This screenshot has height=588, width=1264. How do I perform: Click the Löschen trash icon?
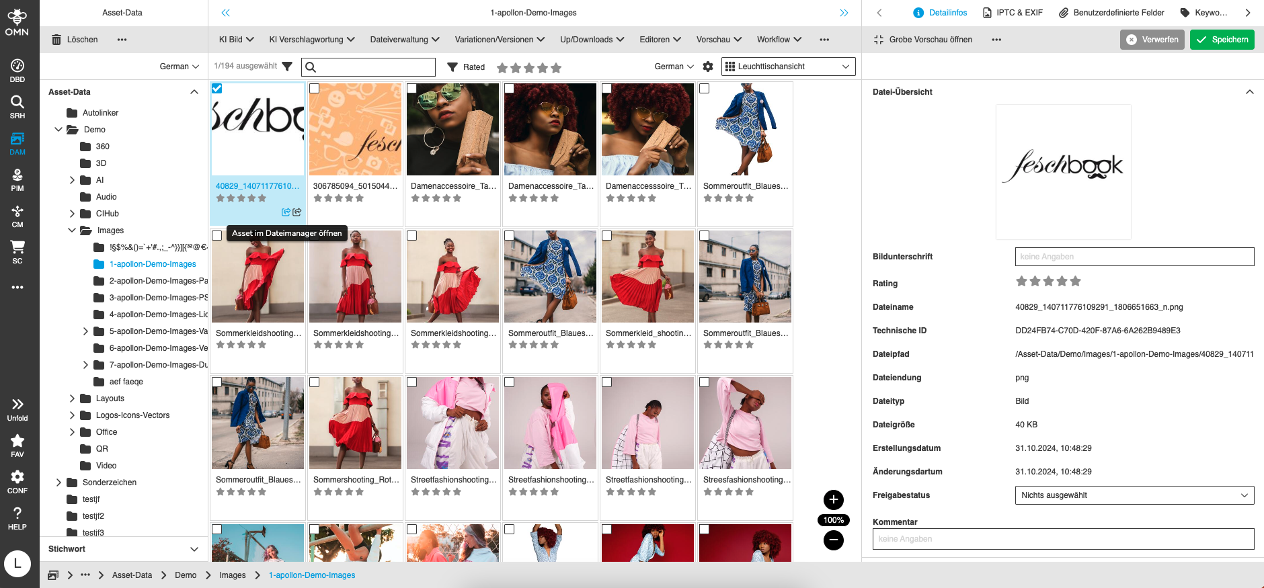tap(57, 40)
